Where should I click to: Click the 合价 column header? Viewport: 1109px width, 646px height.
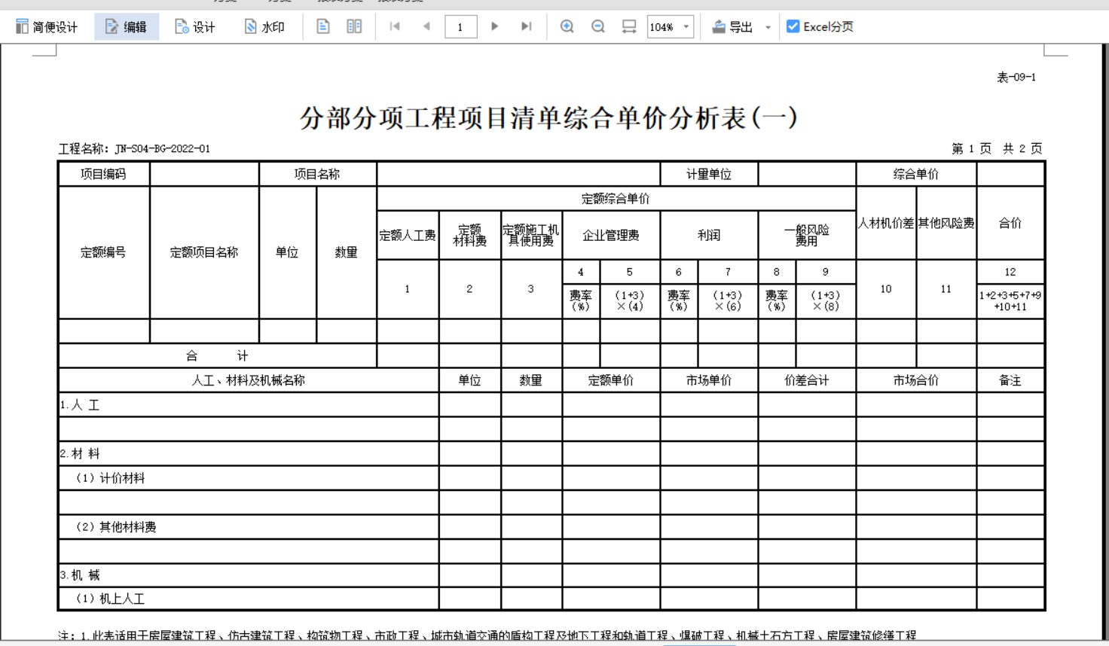[1010, 223]
